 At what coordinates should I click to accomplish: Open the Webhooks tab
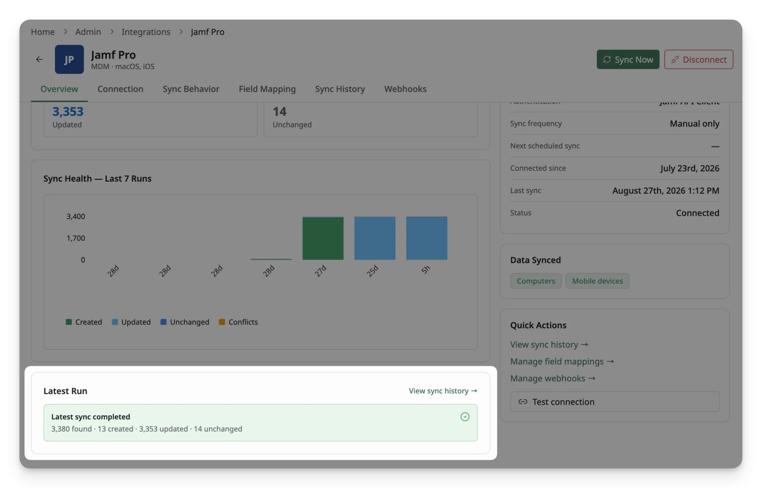pos(405,89)
